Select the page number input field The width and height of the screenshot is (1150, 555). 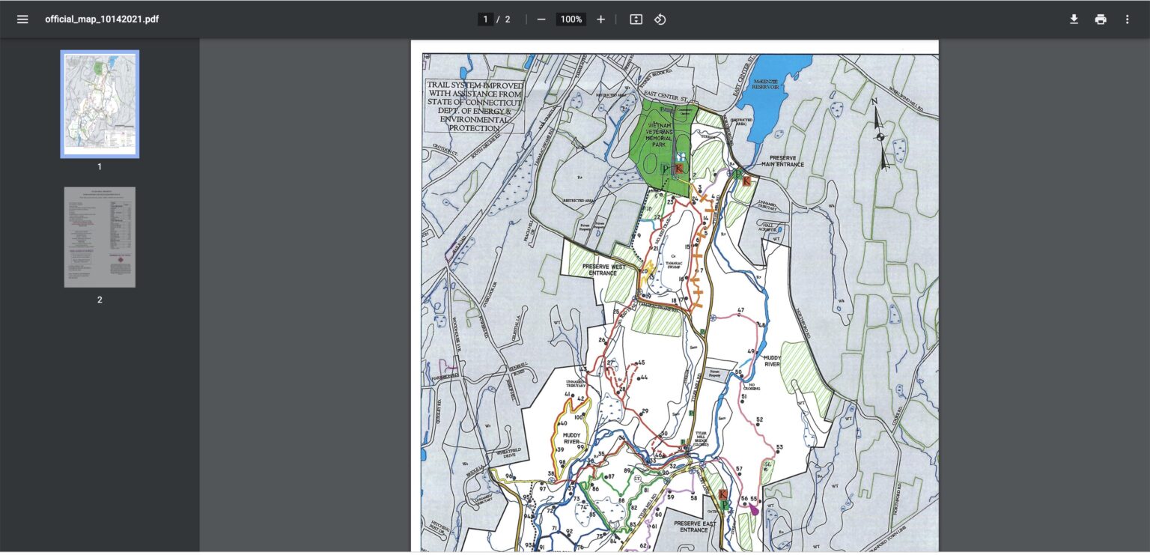click(x=485, y=19)
